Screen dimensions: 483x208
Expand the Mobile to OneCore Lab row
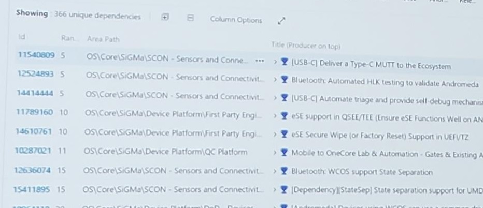pos(275,152)
